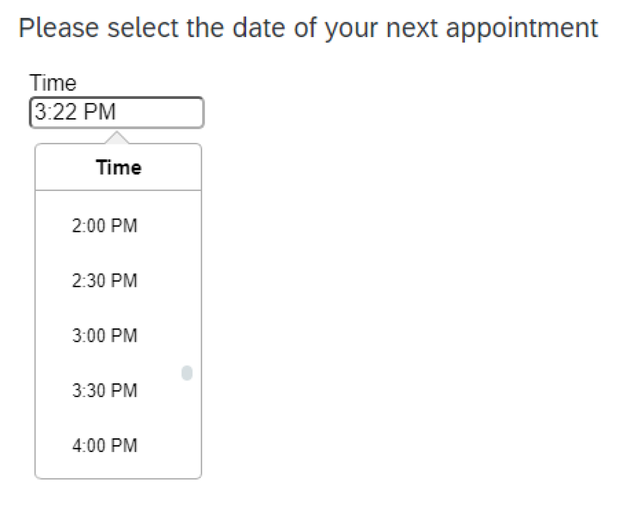The image size is (634, 507).
Task: Click the dropdown list scrollbar thumb
Action: (187, 373)
